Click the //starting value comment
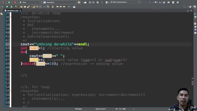The width and height of the screenshot is (197, 111). click(65, 48)
